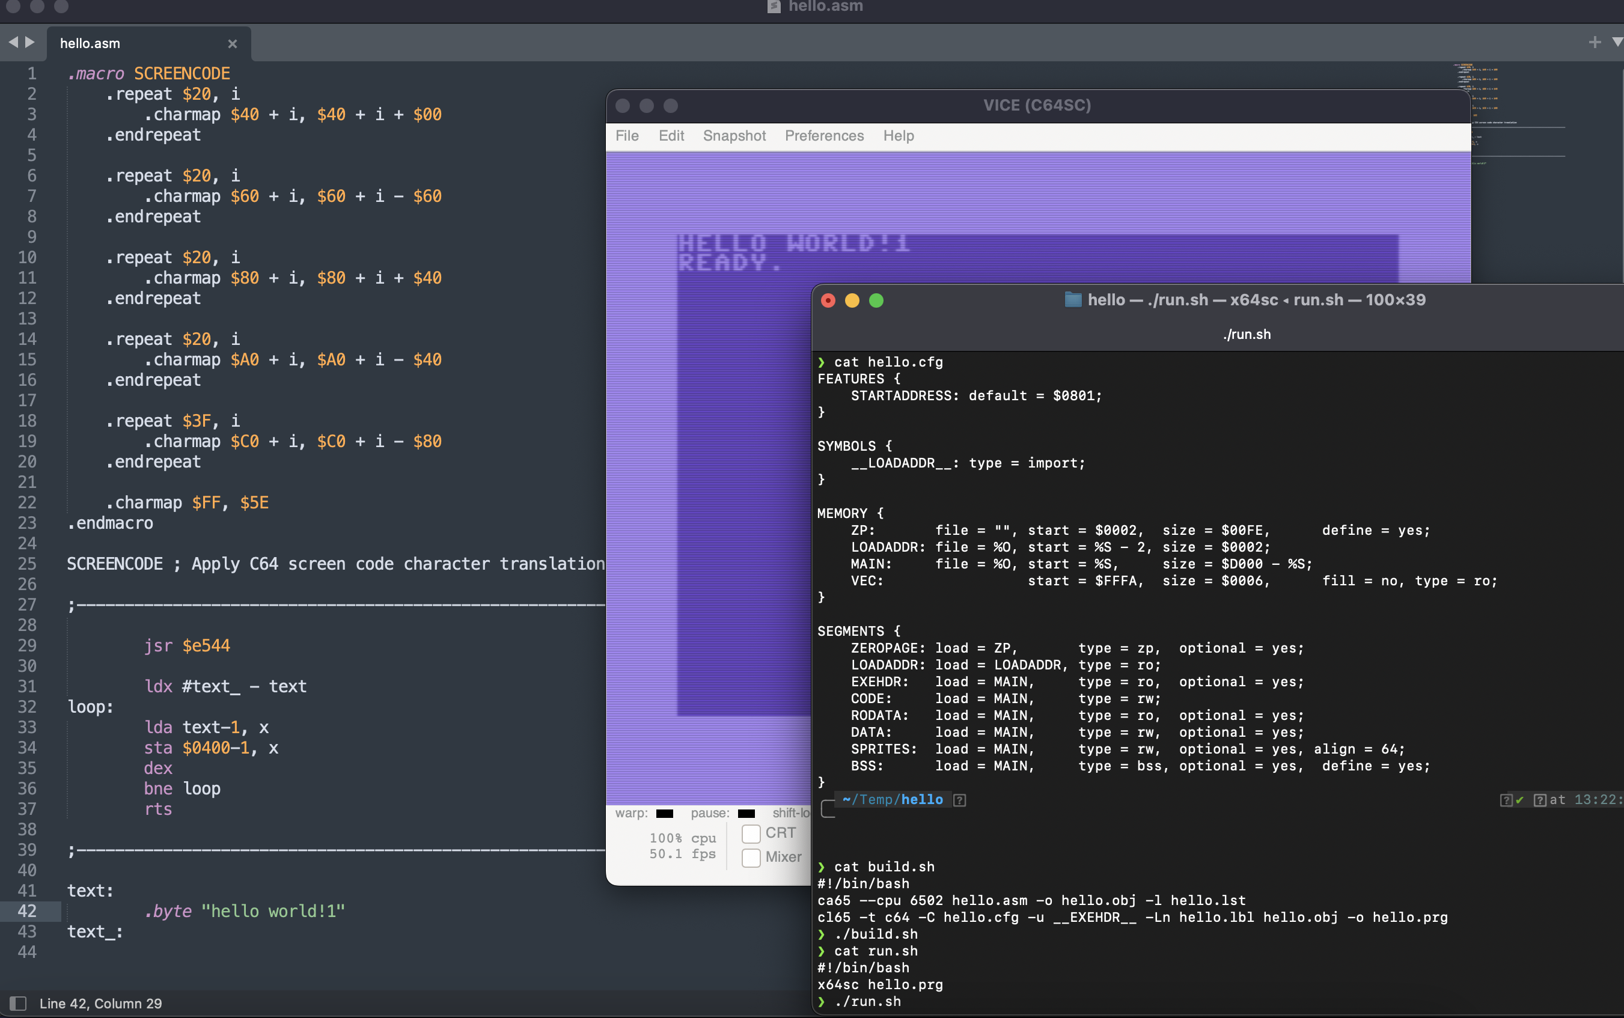Screen dimensions: 1624x1018
Task: Enable the Mixer checkbox in VICE
Action: 751,858
